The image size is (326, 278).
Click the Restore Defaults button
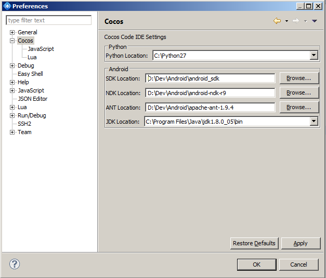coord(254,243)
